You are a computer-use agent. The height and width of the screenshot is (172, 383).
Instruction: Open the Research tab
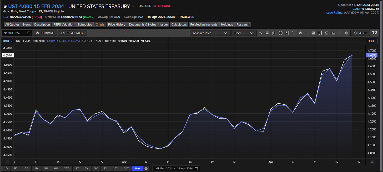(x=243, y=24)
